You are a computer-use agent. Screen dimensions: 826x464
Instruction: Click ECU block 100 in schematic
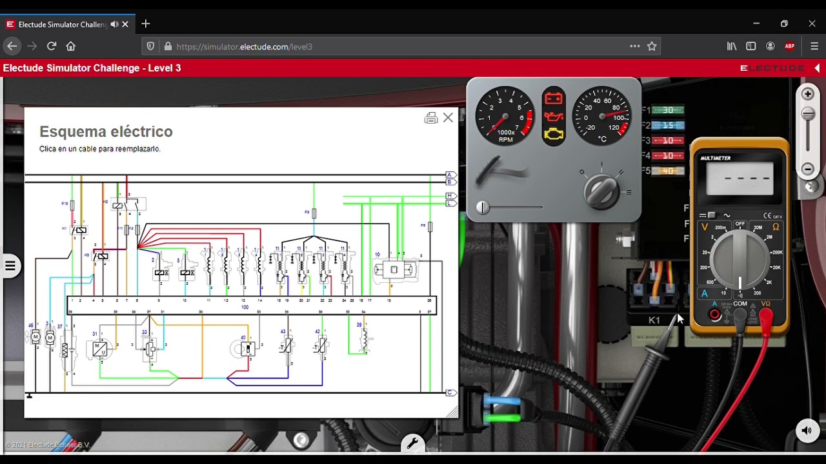pyautogui.click(x=252, y=305)
